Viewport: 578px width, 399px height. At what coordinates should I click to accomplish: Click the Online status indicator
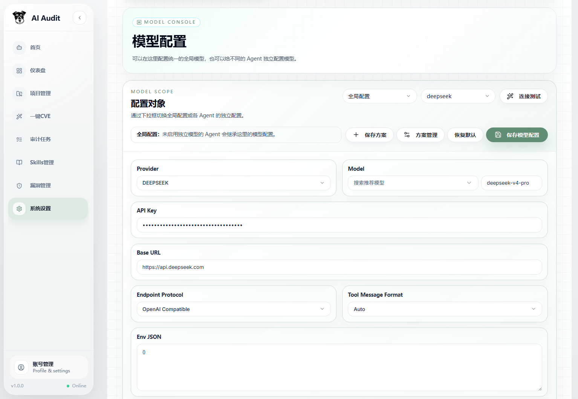point(76,386)
